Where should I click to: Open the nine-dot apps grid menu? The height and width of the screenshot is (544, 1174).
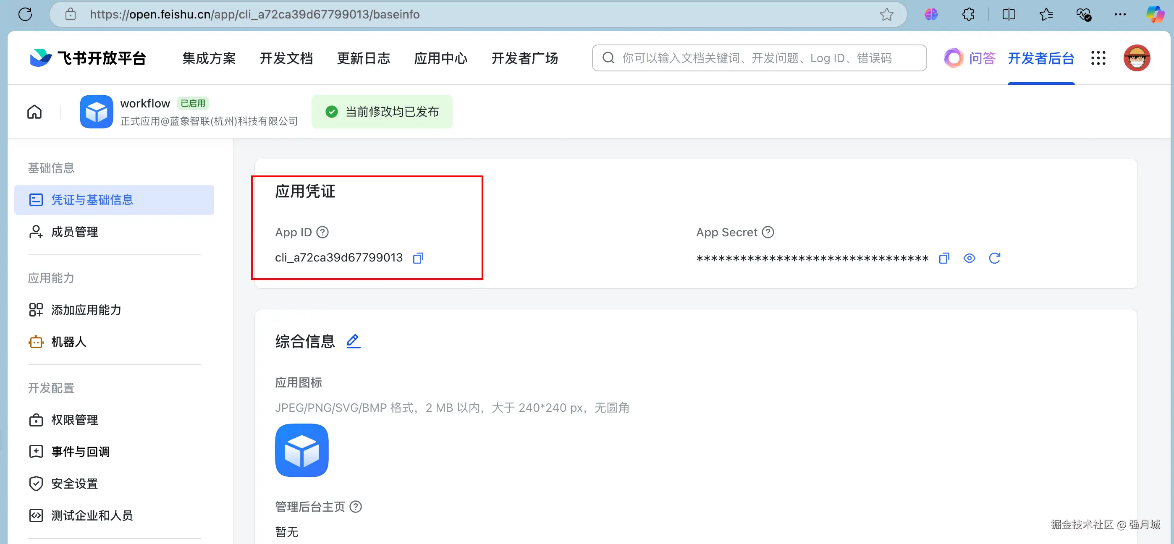[x=1098, y=58]
